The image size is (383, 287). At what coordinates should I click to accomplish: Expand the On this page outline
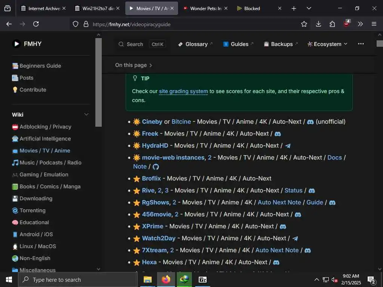click(x=134, y=65)
